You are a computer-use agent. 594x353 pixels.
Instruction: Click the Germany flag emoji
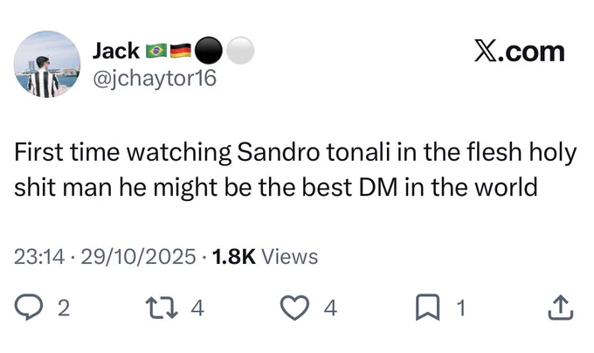[x=181, y=51]
